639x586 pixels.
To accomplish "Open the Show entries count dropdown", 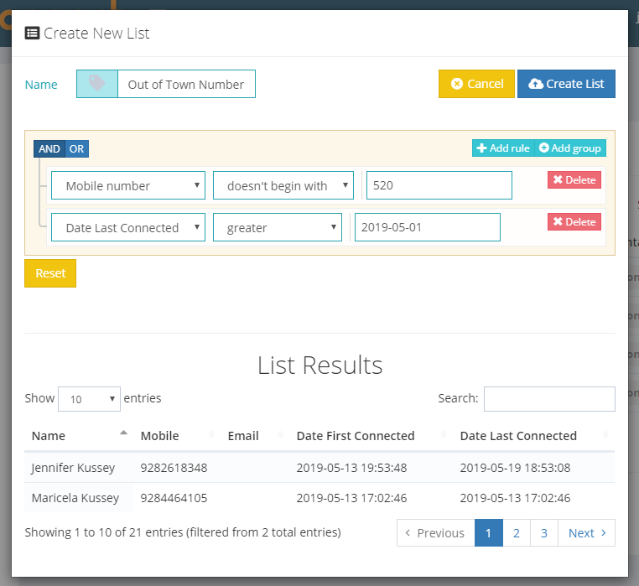I will [x=89, y=399].
